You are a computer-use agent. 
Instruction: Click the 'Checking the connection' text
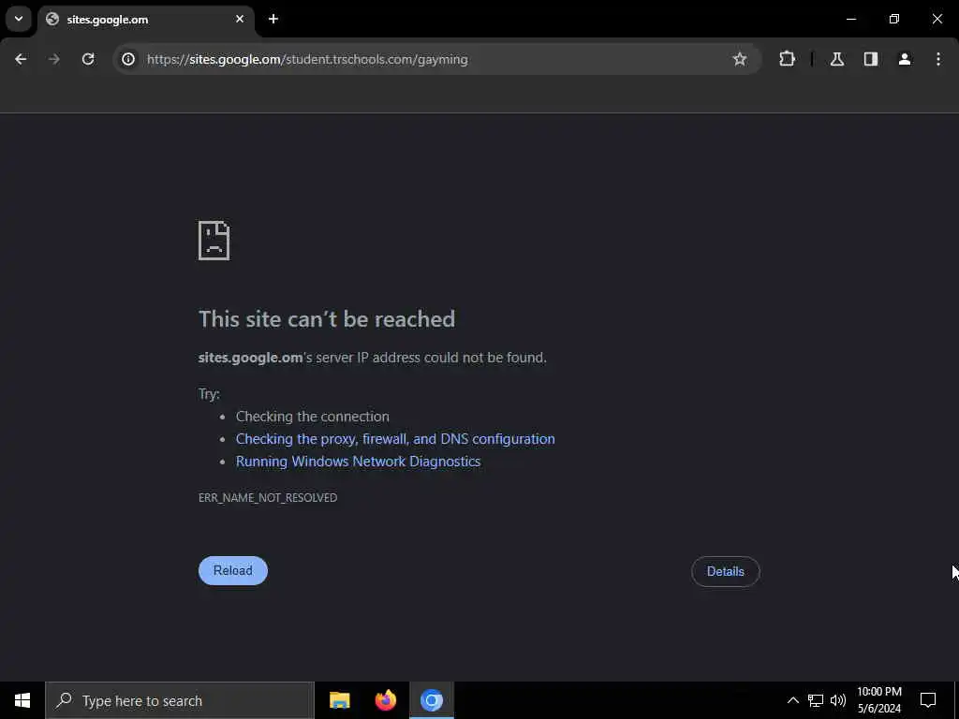click(313, 417)
